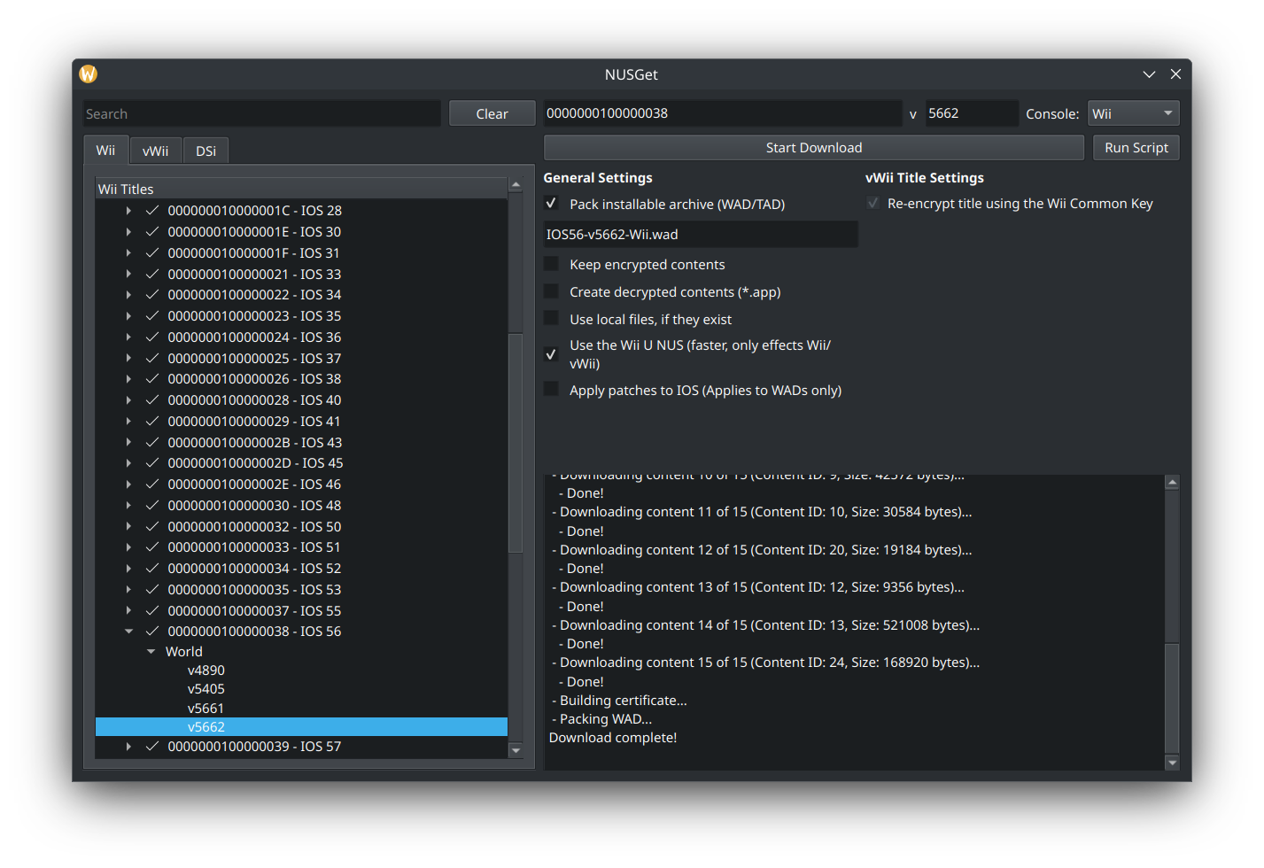Expand the IOS 48 tree entry
The image size is (1264, 868).
click(128, 506)
